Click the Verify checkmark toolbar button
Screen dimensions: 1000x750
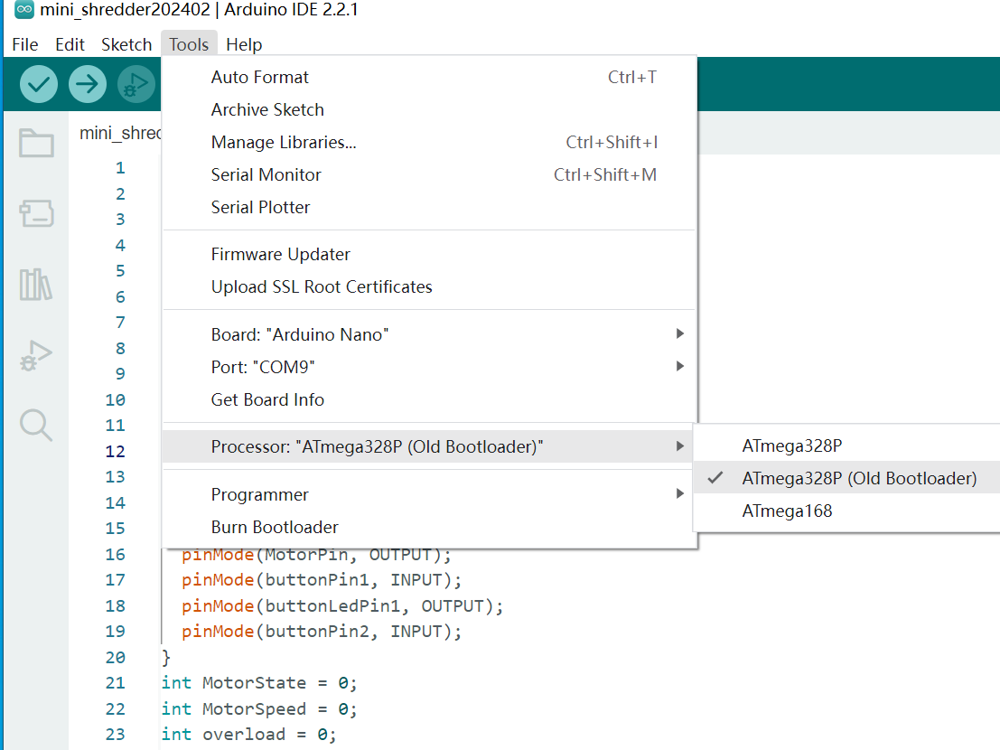[38, 85]
